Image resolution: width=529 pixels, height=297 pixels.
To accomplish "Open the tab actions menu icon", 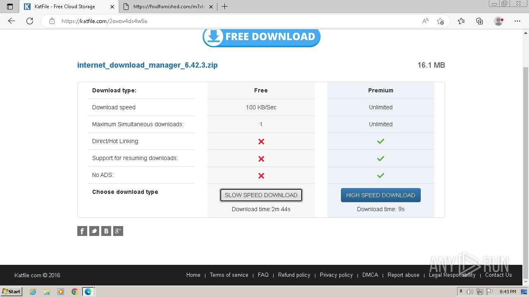I will tap(10, 7).
